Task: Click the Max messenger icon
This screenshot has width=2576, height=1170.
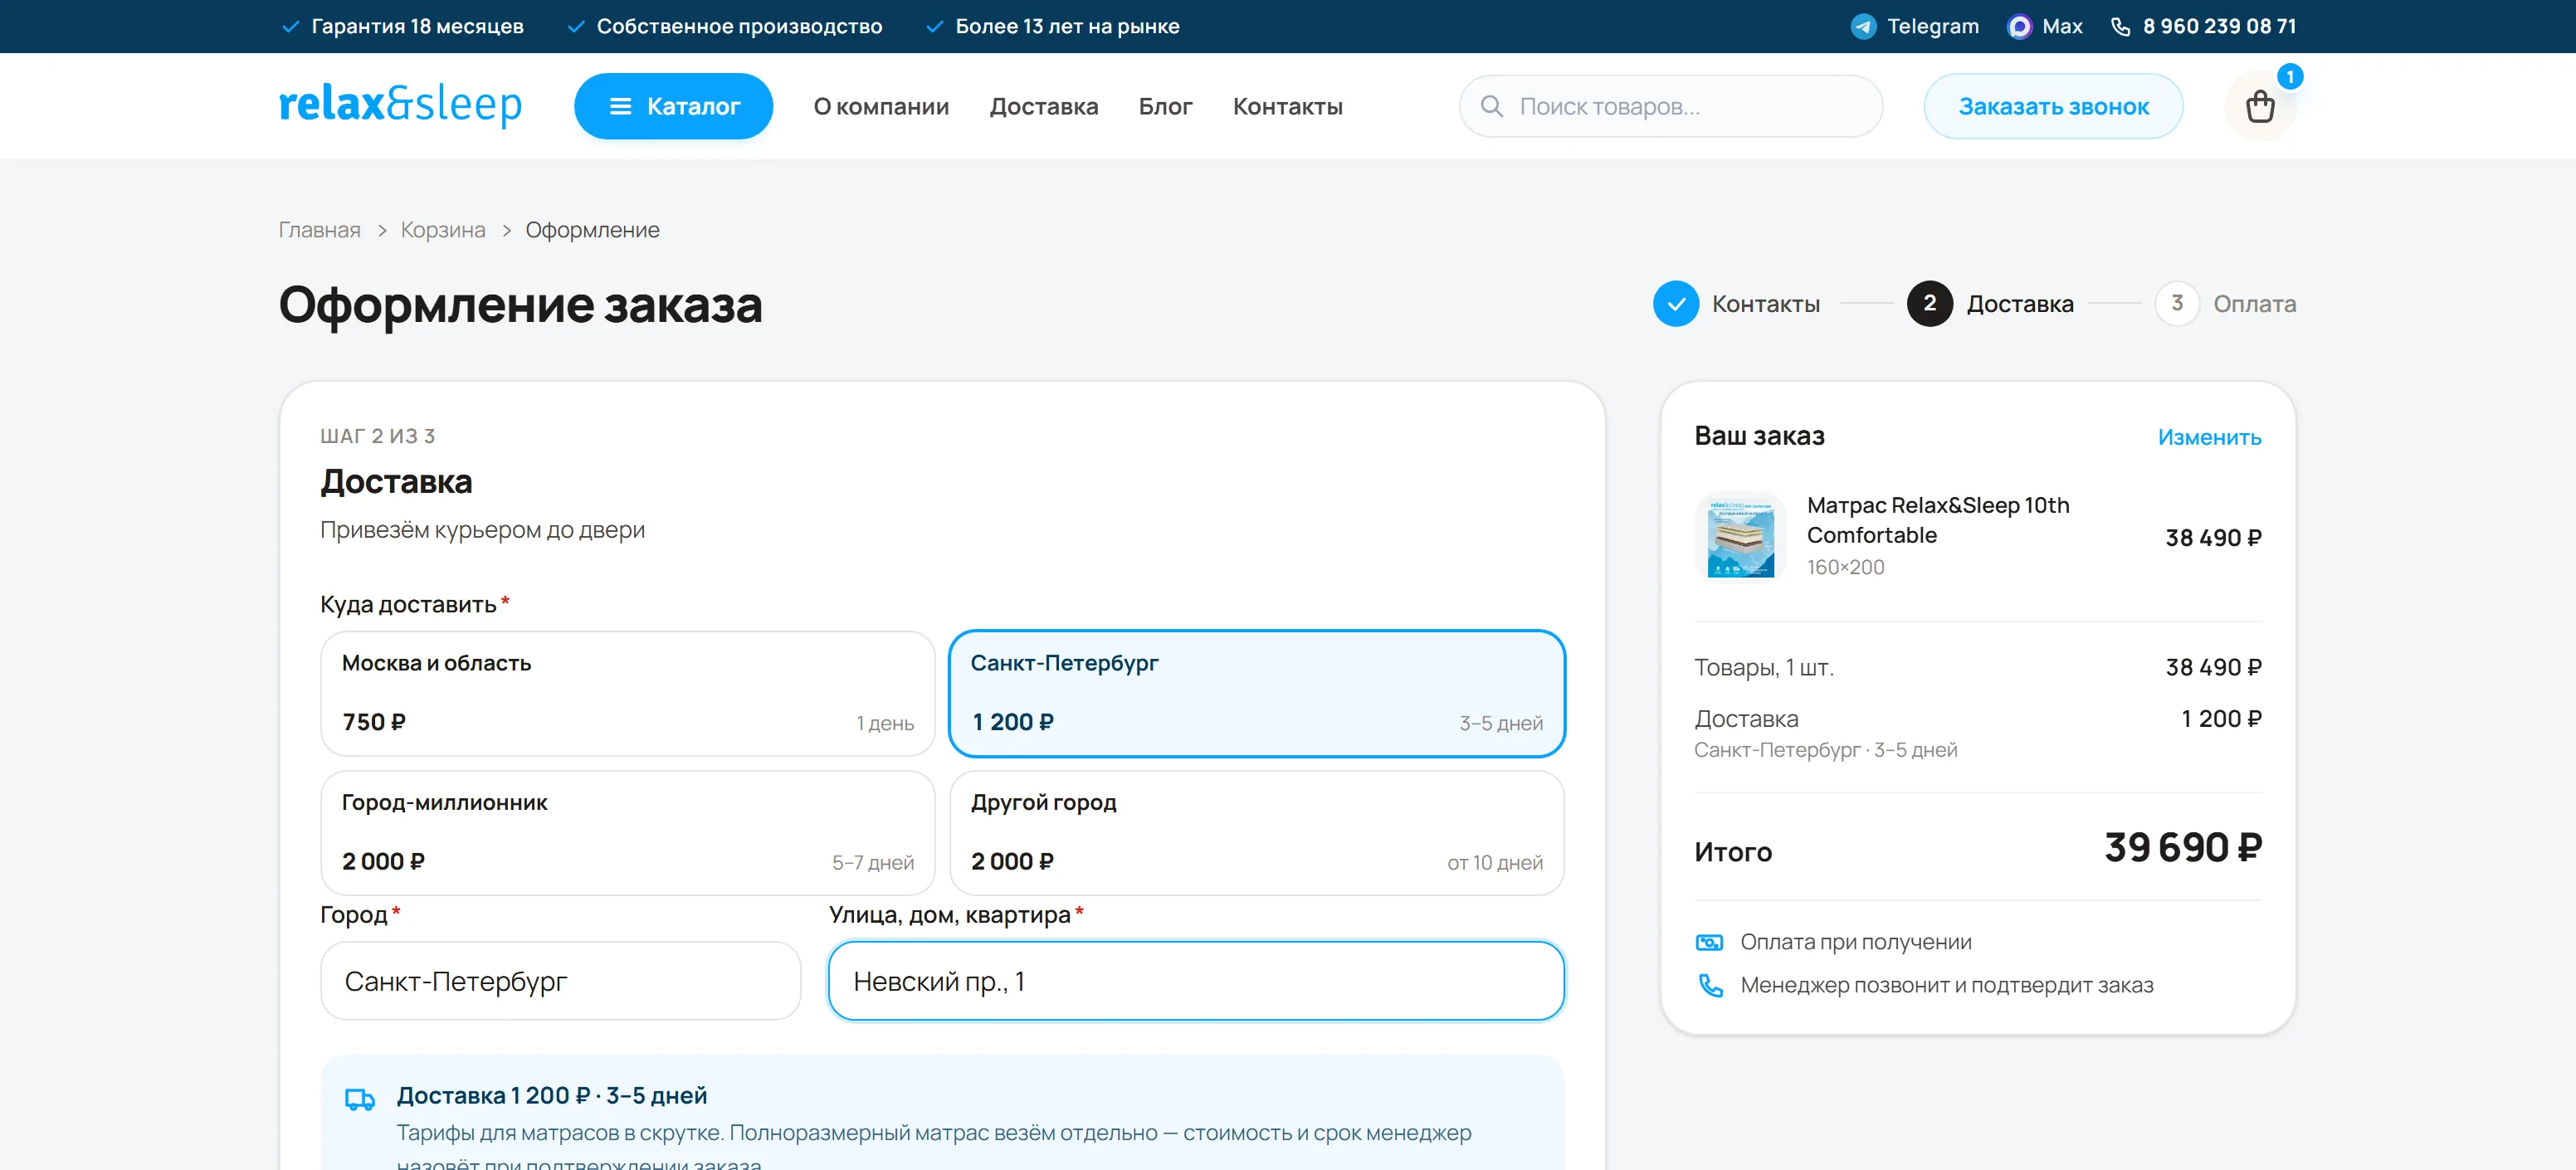Action: click(x=2019, y=27)
